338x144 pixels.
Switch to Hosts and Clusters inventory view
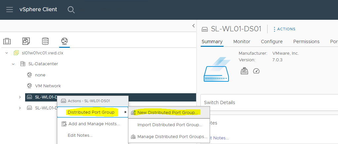[7, 41]
